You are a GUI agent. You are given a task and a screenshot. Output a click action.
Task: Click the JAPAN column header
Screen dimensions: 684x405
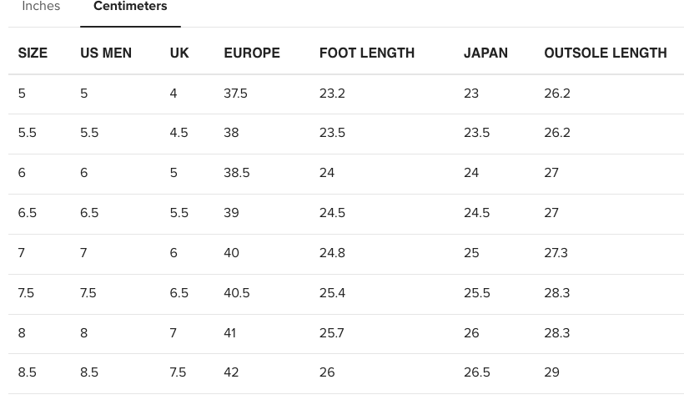click(x=485, y=53)
